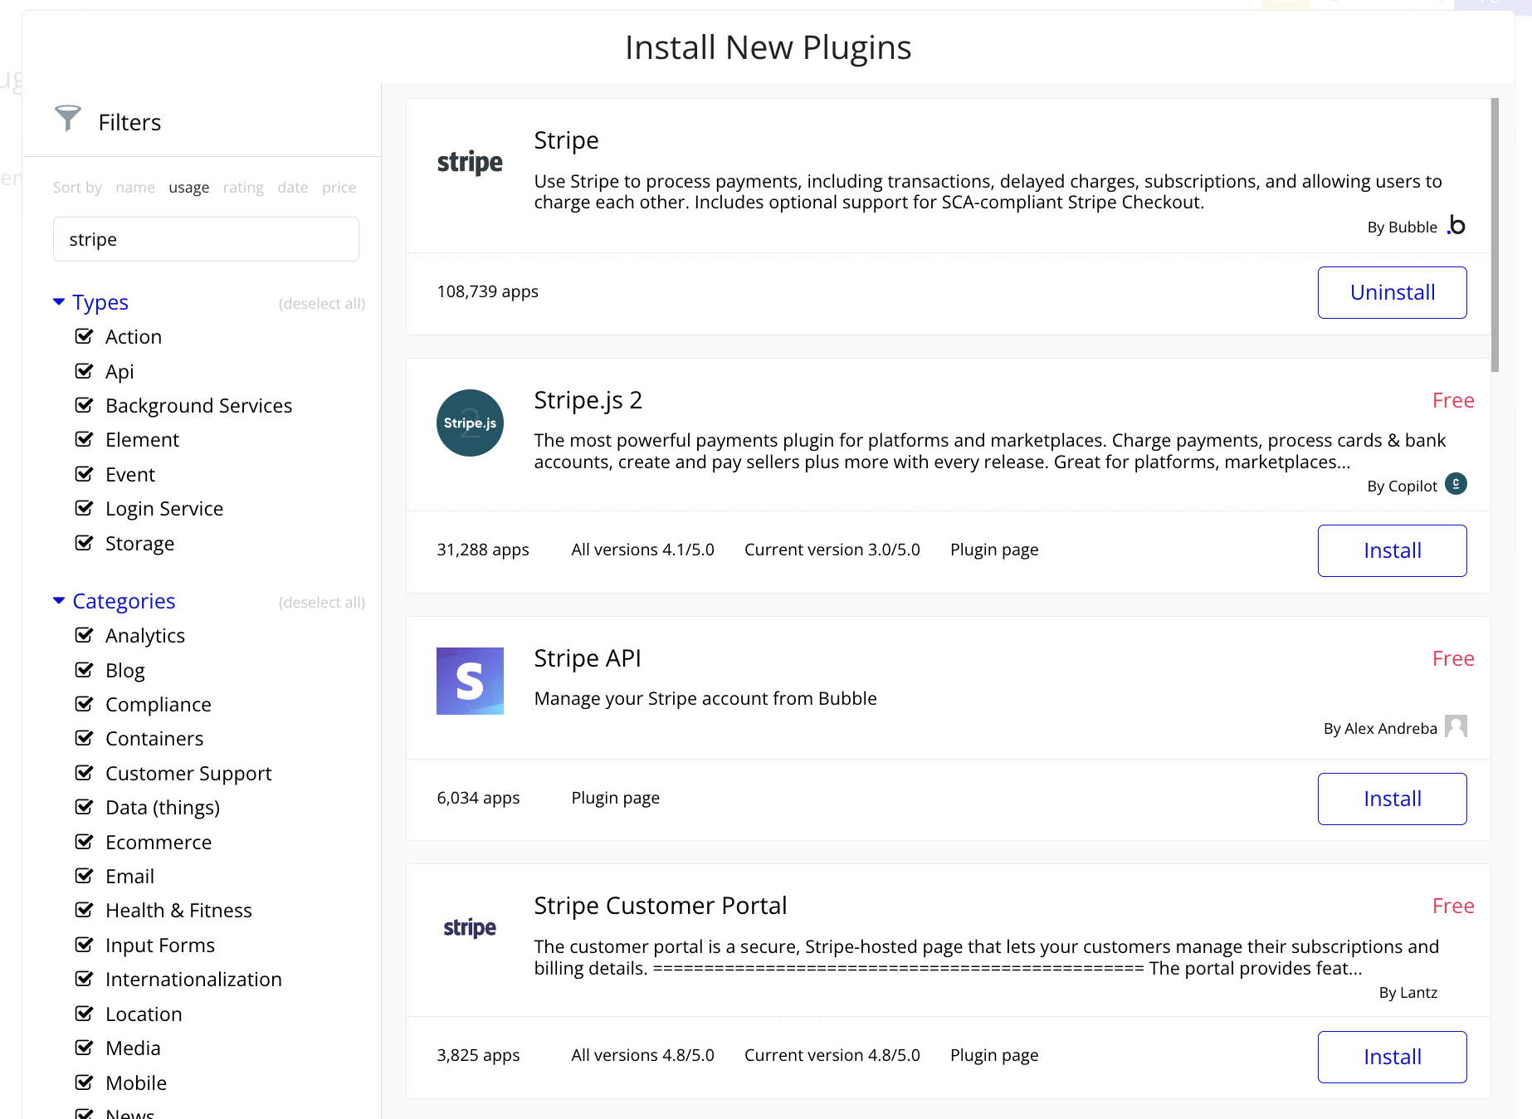Toggle the Customer Support checkbox
This screenshot has width=1532, height=1119.
tap(84, 773)
